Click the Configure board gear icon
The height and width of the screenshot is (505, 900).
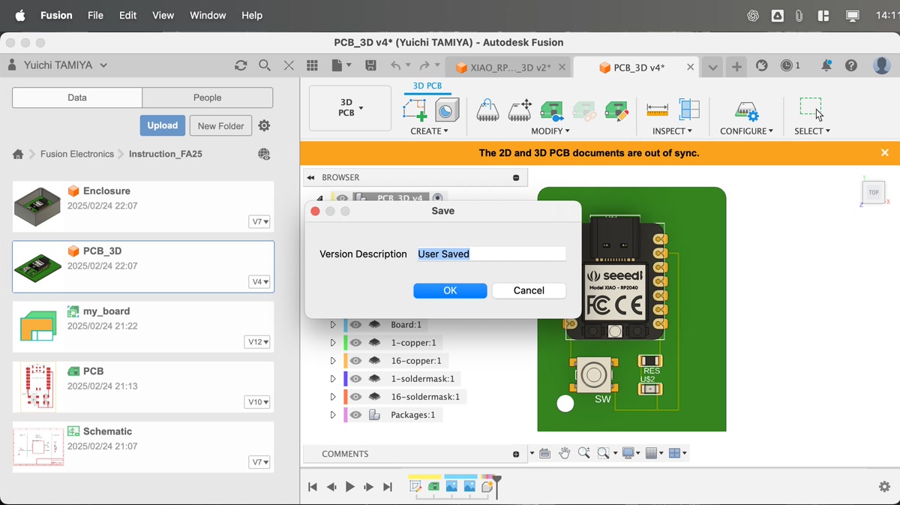tap(746, 111)
